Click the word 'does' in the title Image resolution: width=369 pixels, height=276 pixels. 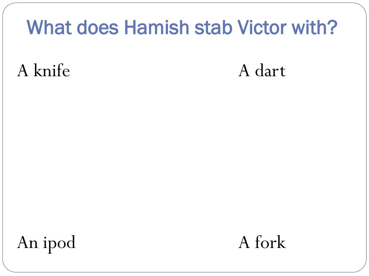pos(98,27)
